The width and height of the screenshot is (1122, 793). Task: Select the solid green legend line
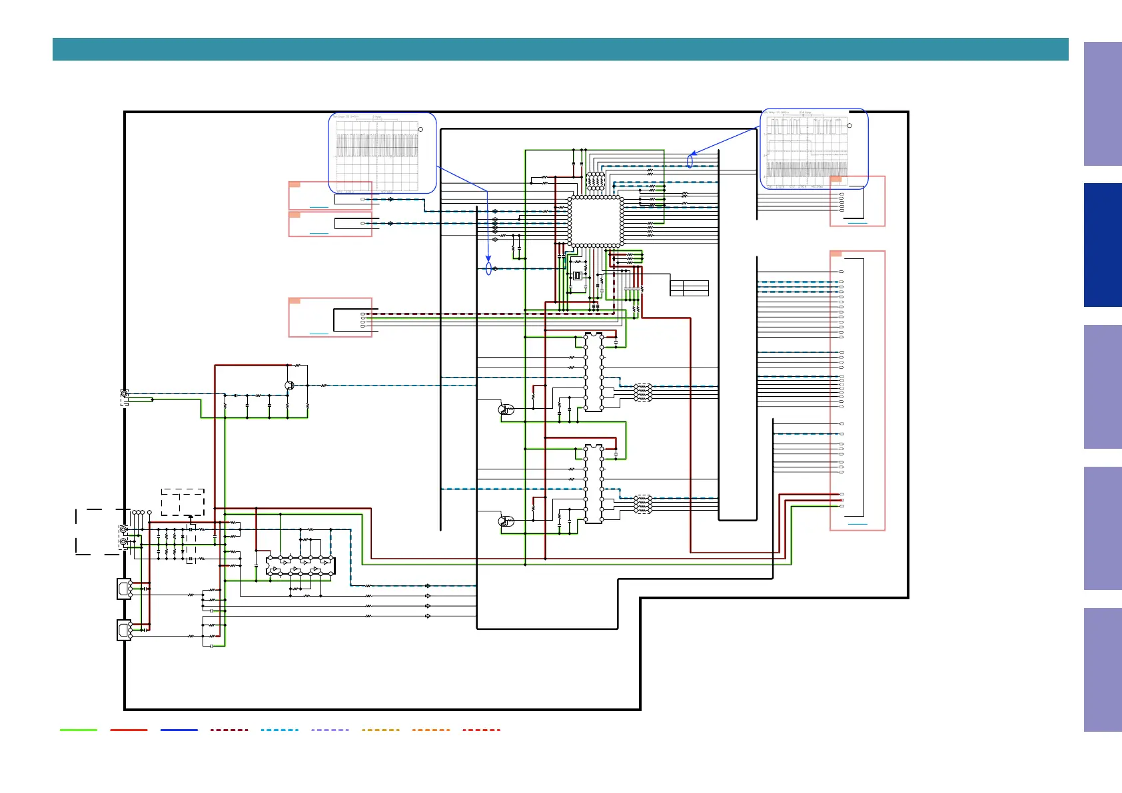click(x=79, y=730)
